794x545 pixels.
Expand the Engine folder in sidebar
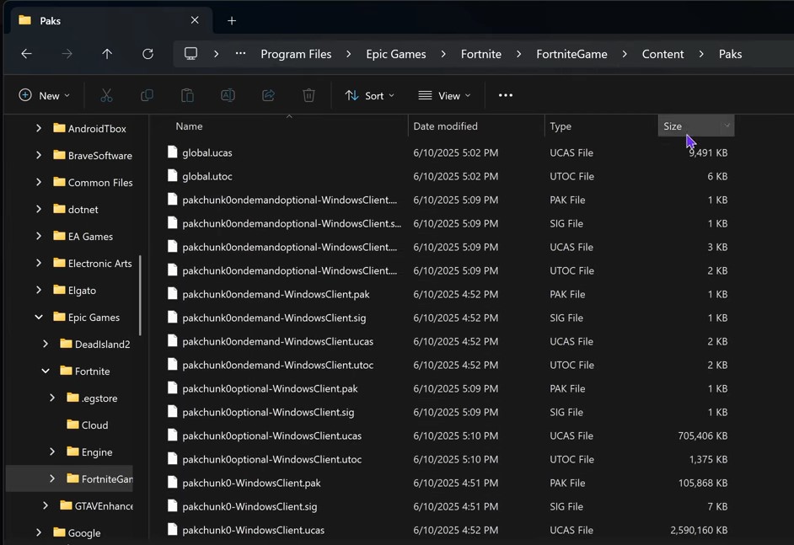click(52, 452)
